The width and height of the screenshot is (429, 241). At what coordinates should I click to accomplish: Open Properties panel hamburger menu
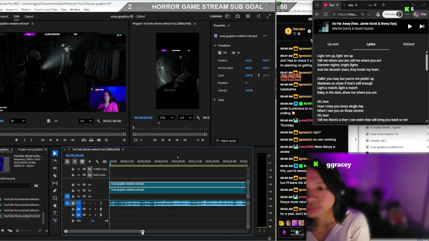[229, 25]
